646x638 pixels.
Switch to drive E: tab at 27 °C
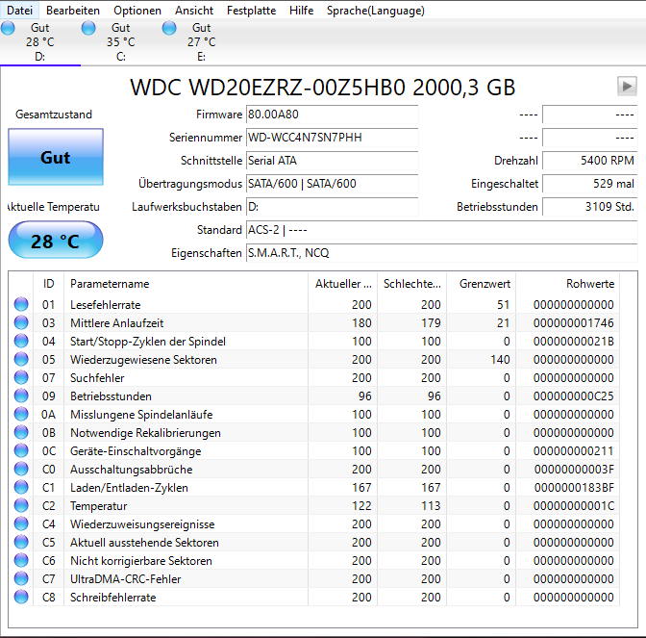(x=202, y=42)
